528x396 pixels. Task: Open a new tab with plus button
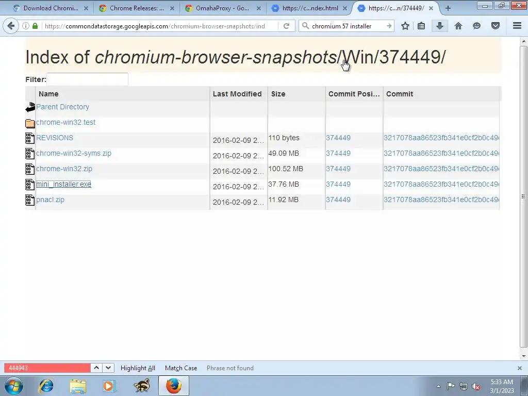click(448, 8)
